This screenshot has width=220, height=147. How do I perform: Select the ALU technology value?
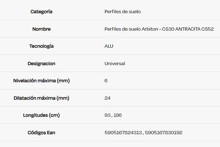click(109, 46)
